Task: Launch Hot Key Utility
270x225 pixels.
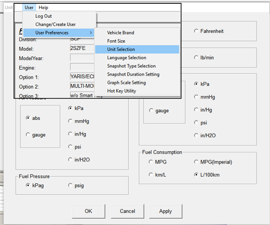Action: click(x=122, y=91)
